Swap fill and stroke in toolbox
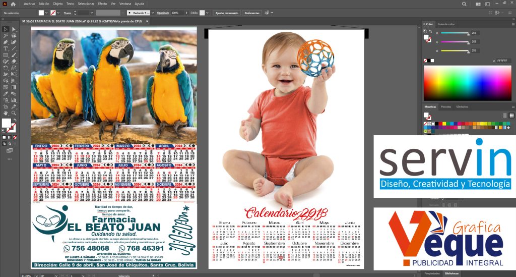 [x=14, y=120]
